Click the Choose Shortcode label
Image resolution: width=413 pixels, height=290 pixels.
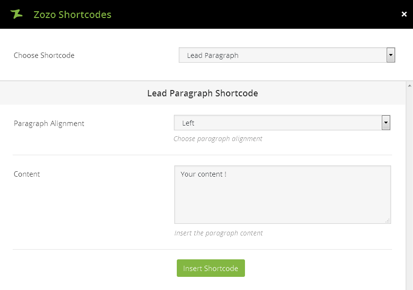tap(44, 55)
